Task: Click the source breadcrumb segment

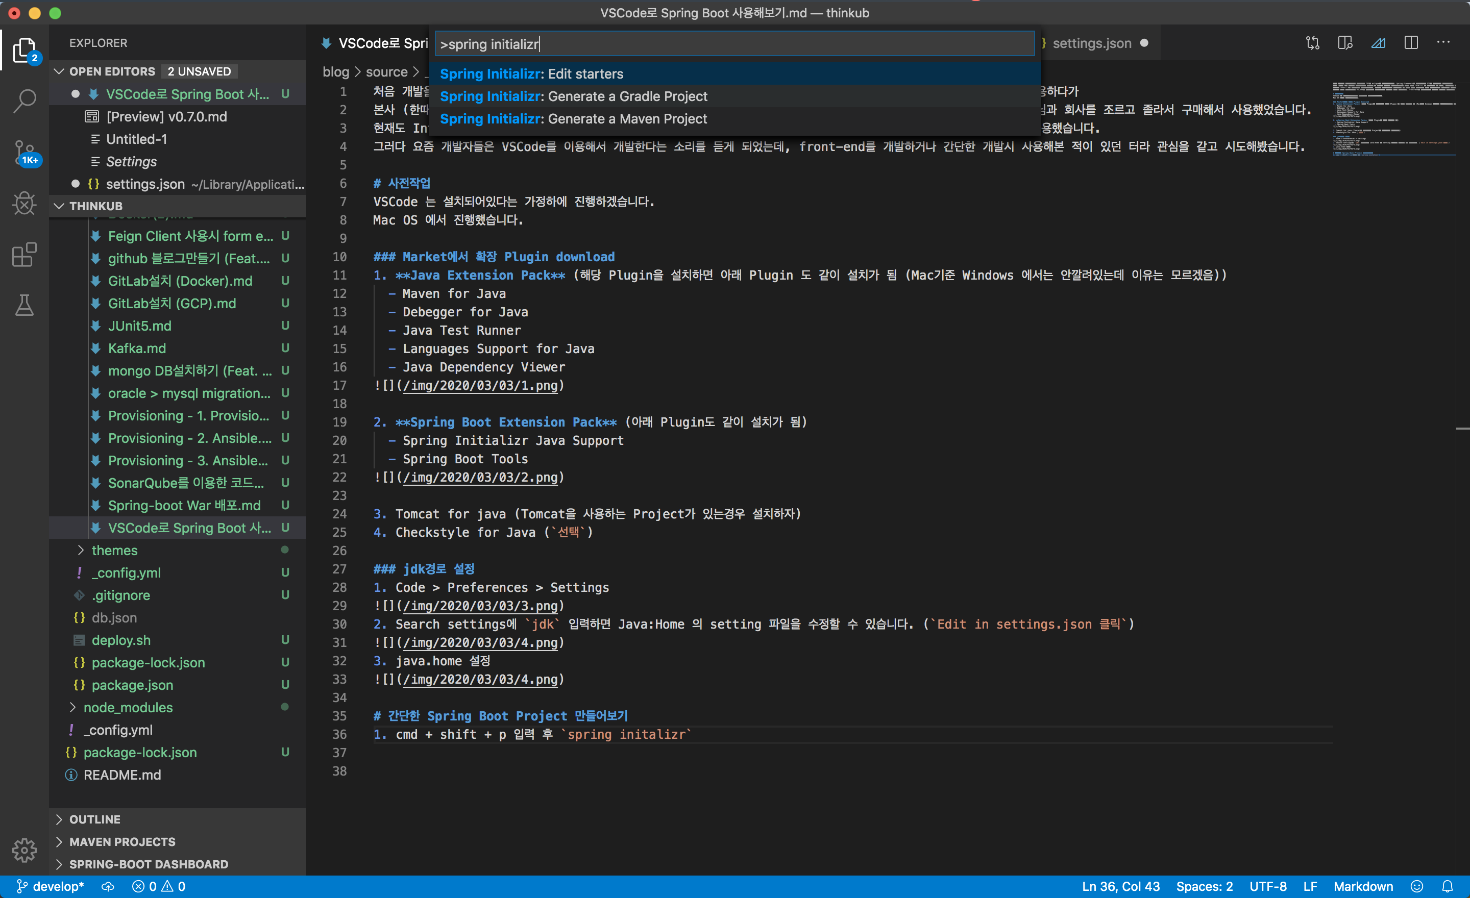Action: pyautogui.click(x=386, y=71)
